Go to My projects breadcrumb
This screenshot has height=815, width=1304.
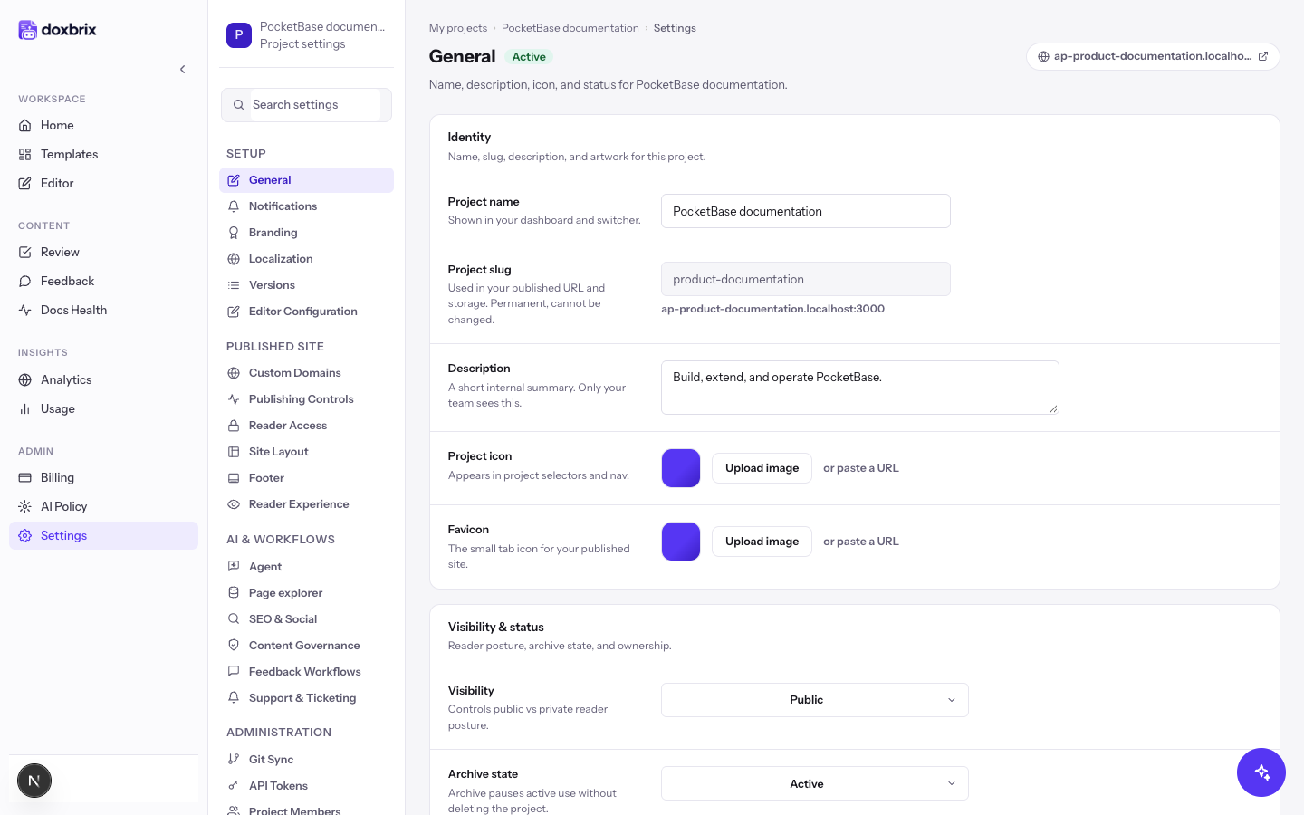point(458,28)
